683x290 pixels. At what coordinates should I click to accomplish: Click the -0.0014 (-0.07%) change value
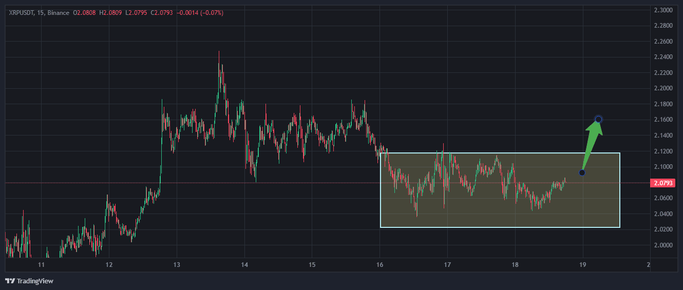pos(200,12)
